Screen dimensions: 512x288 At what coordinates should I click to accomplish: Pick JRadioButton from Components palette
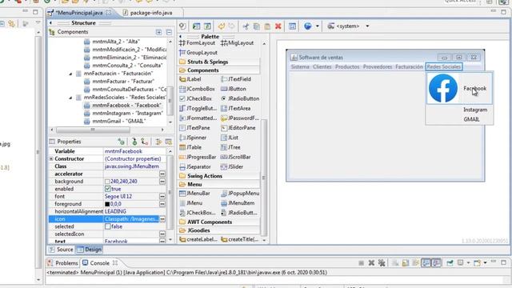point(240,98)
